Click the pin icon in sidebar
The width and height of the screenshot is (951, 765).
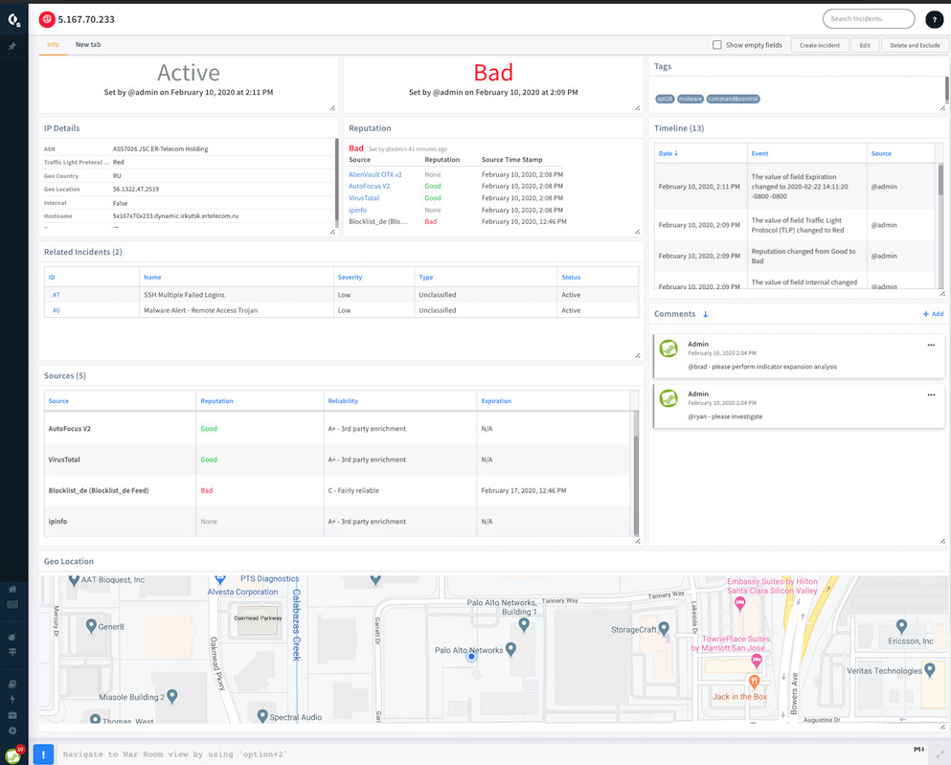pyautogui.click(x=12, y=46)
